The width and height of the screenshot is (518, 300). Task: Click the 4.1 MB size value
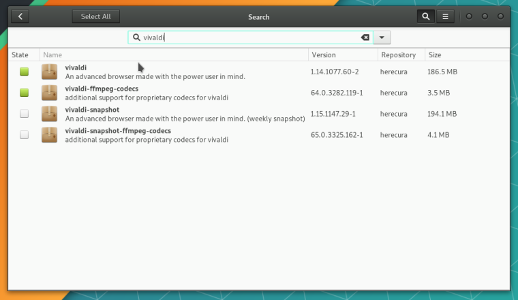pyautogui.click(x=438, y=135)
